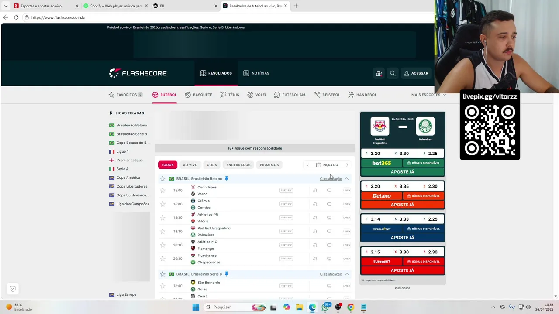Select Vôlei in sports menu

pos(257,95)
